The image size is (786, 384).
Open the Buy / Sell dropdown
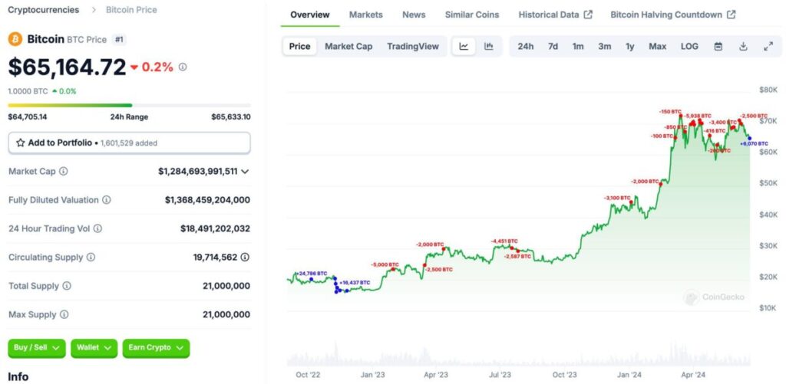point(37,348)
